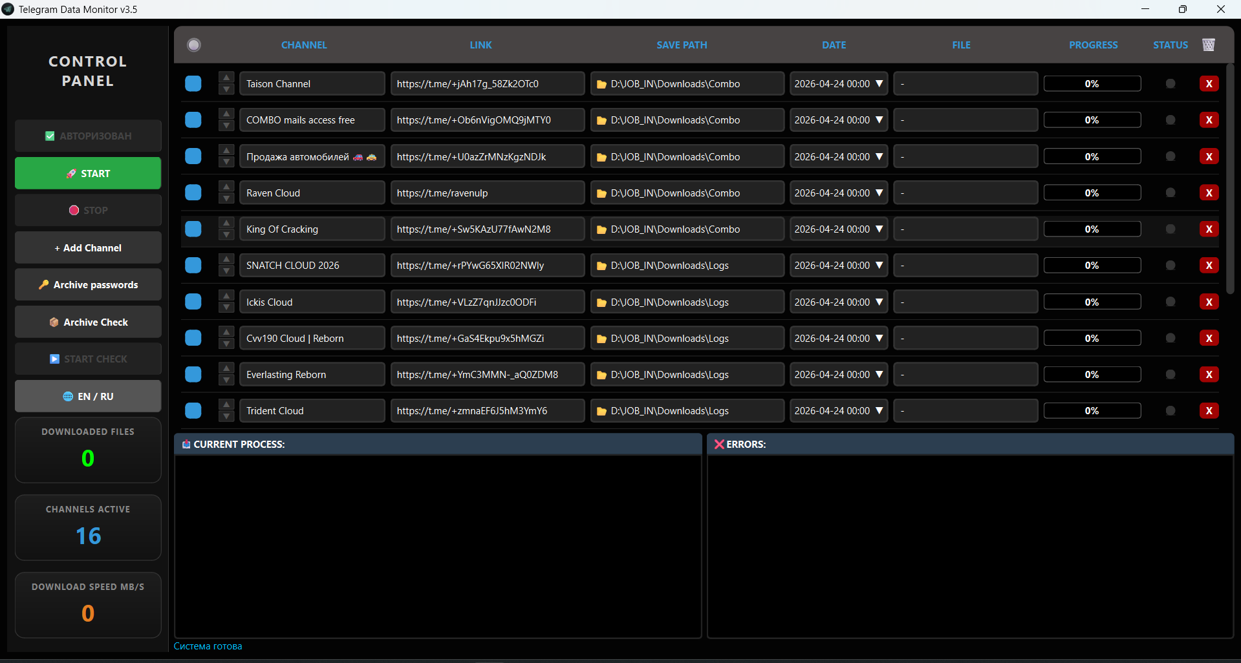Open Archive passwords
Image resolution: width=1241 pixels, height=663 pixels.
click(88, 284)
